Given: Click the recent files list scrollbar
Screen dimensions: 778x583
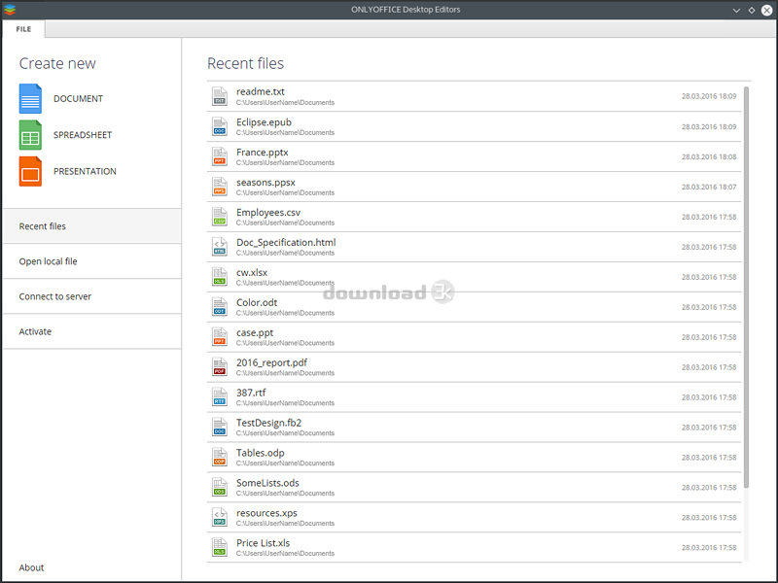Looking at the screenshot, I should [x=746, y=288].
